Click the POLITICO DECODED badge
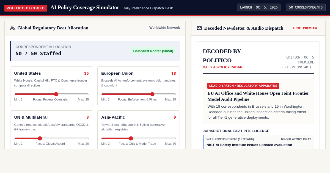This screenshot has width=330, height=173. click(x=26, y=8)
